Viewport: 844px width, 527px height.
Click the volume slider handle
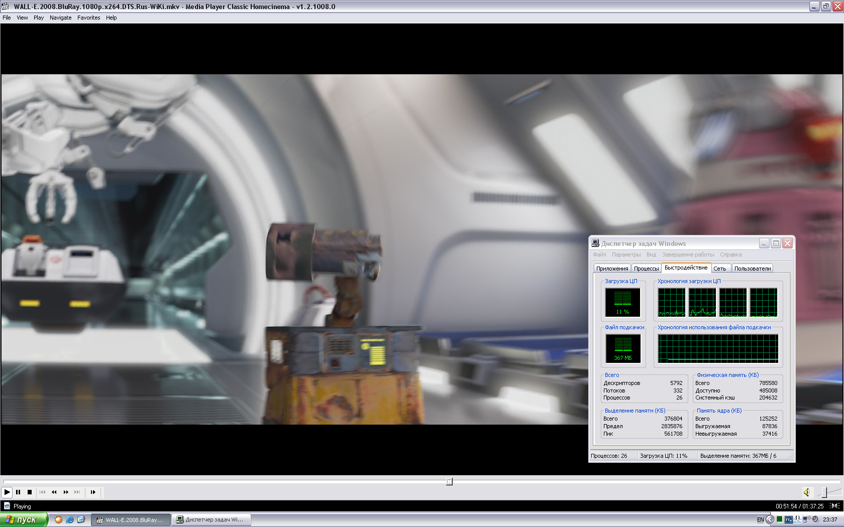coord(824,492)
